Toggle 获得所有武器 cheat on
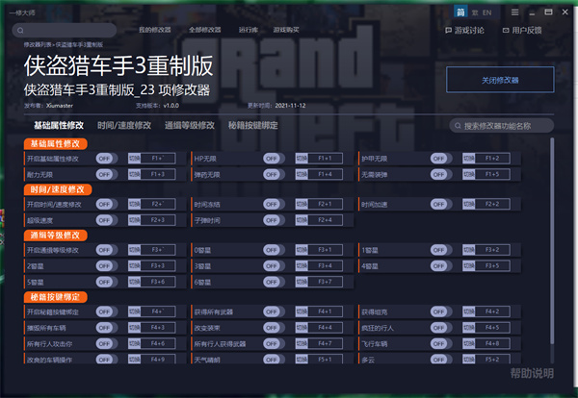This screenshot has height=398, width=578. tap(274, 311)
